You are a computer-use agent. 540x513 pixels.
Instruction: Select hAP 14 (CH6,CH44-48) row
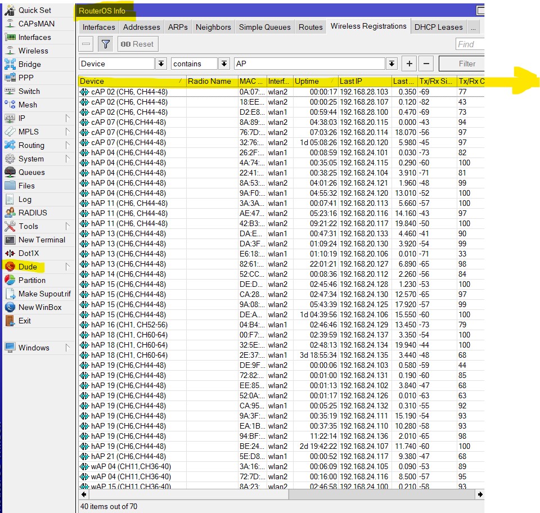[x=281, y=274]
